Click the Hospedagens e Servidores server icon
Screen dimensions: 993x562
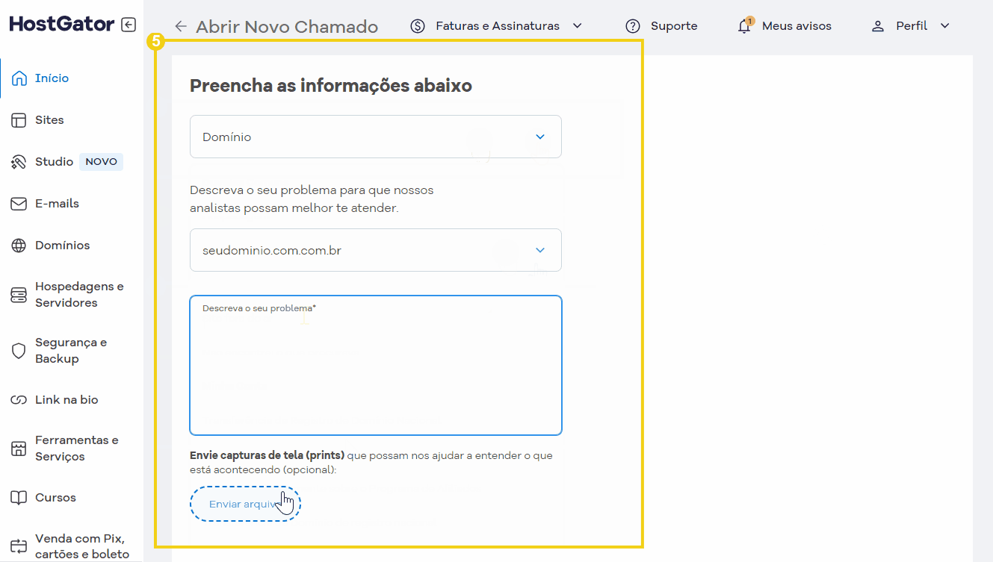click(19, 296)
